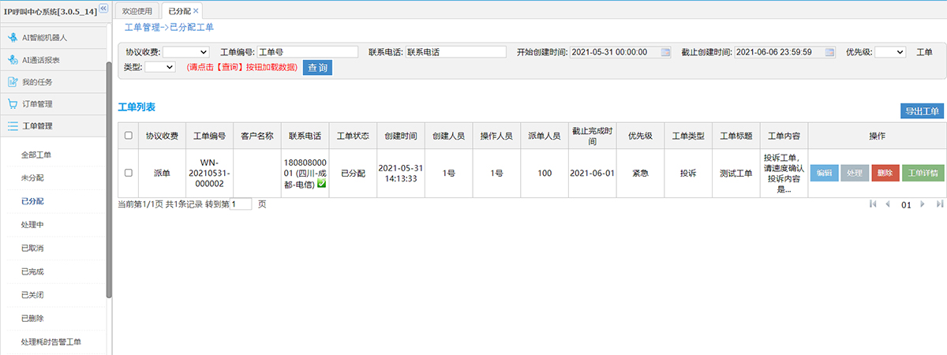Viewport: 947px width, 355px height.
Task: Go to previous page arrow
Action: [x=888, y=204]
